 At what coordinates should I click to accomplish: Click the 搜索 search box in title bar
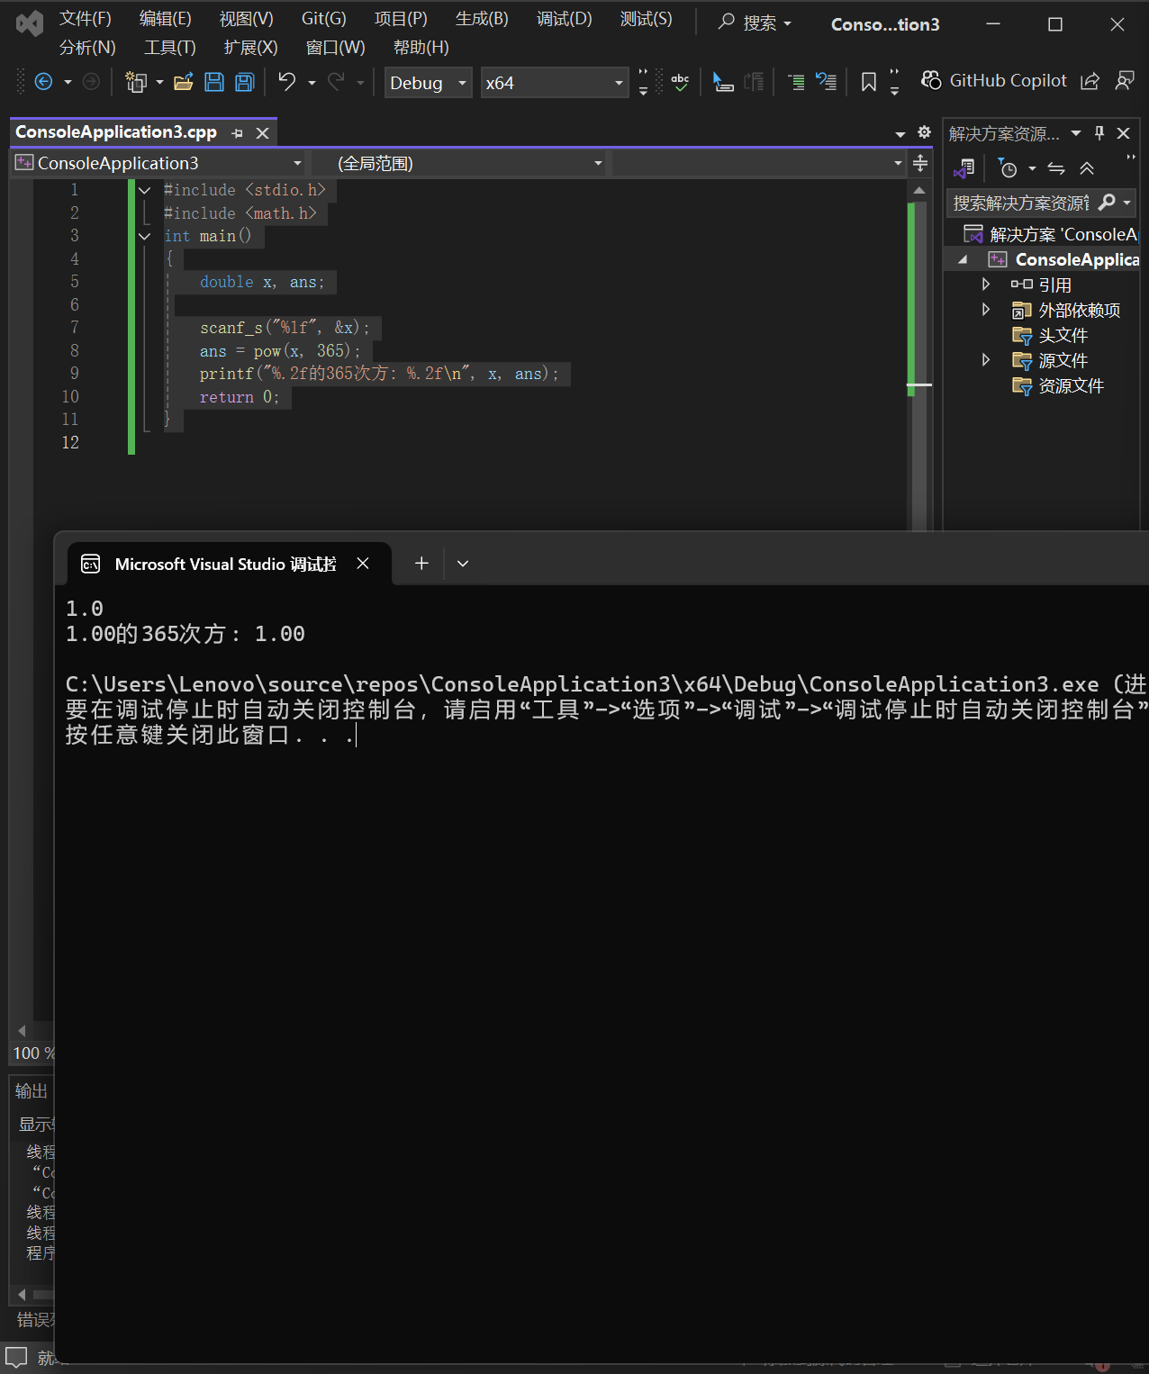755,23
